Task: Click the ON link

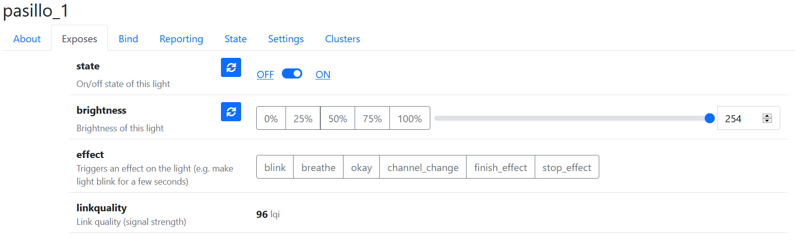Action: [x=323, y=74]
